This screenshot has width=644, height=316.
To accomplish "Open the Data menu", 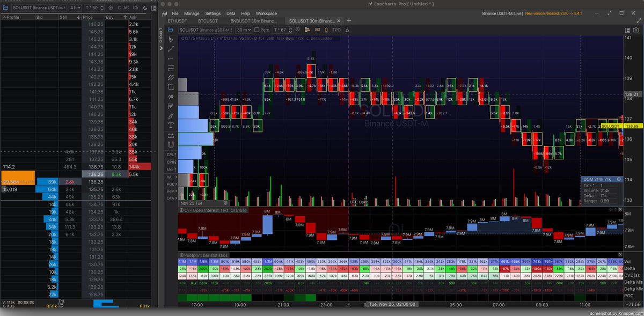I will [x=231, y=13].
